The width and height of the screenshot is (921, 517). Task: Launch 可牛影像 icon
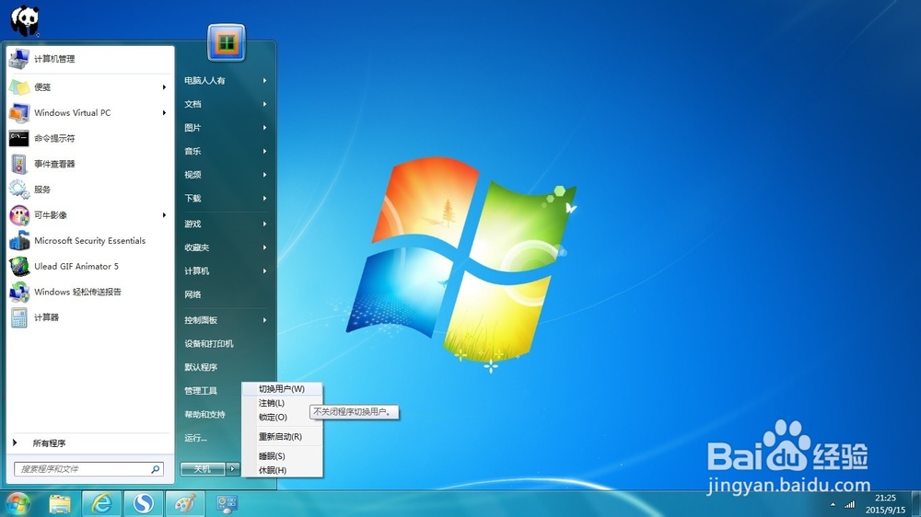pos(18,214)
